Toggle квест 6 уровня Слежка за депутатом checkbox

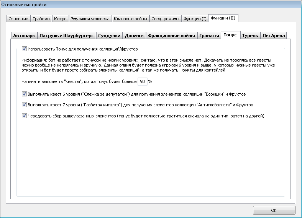click(24, 94)
